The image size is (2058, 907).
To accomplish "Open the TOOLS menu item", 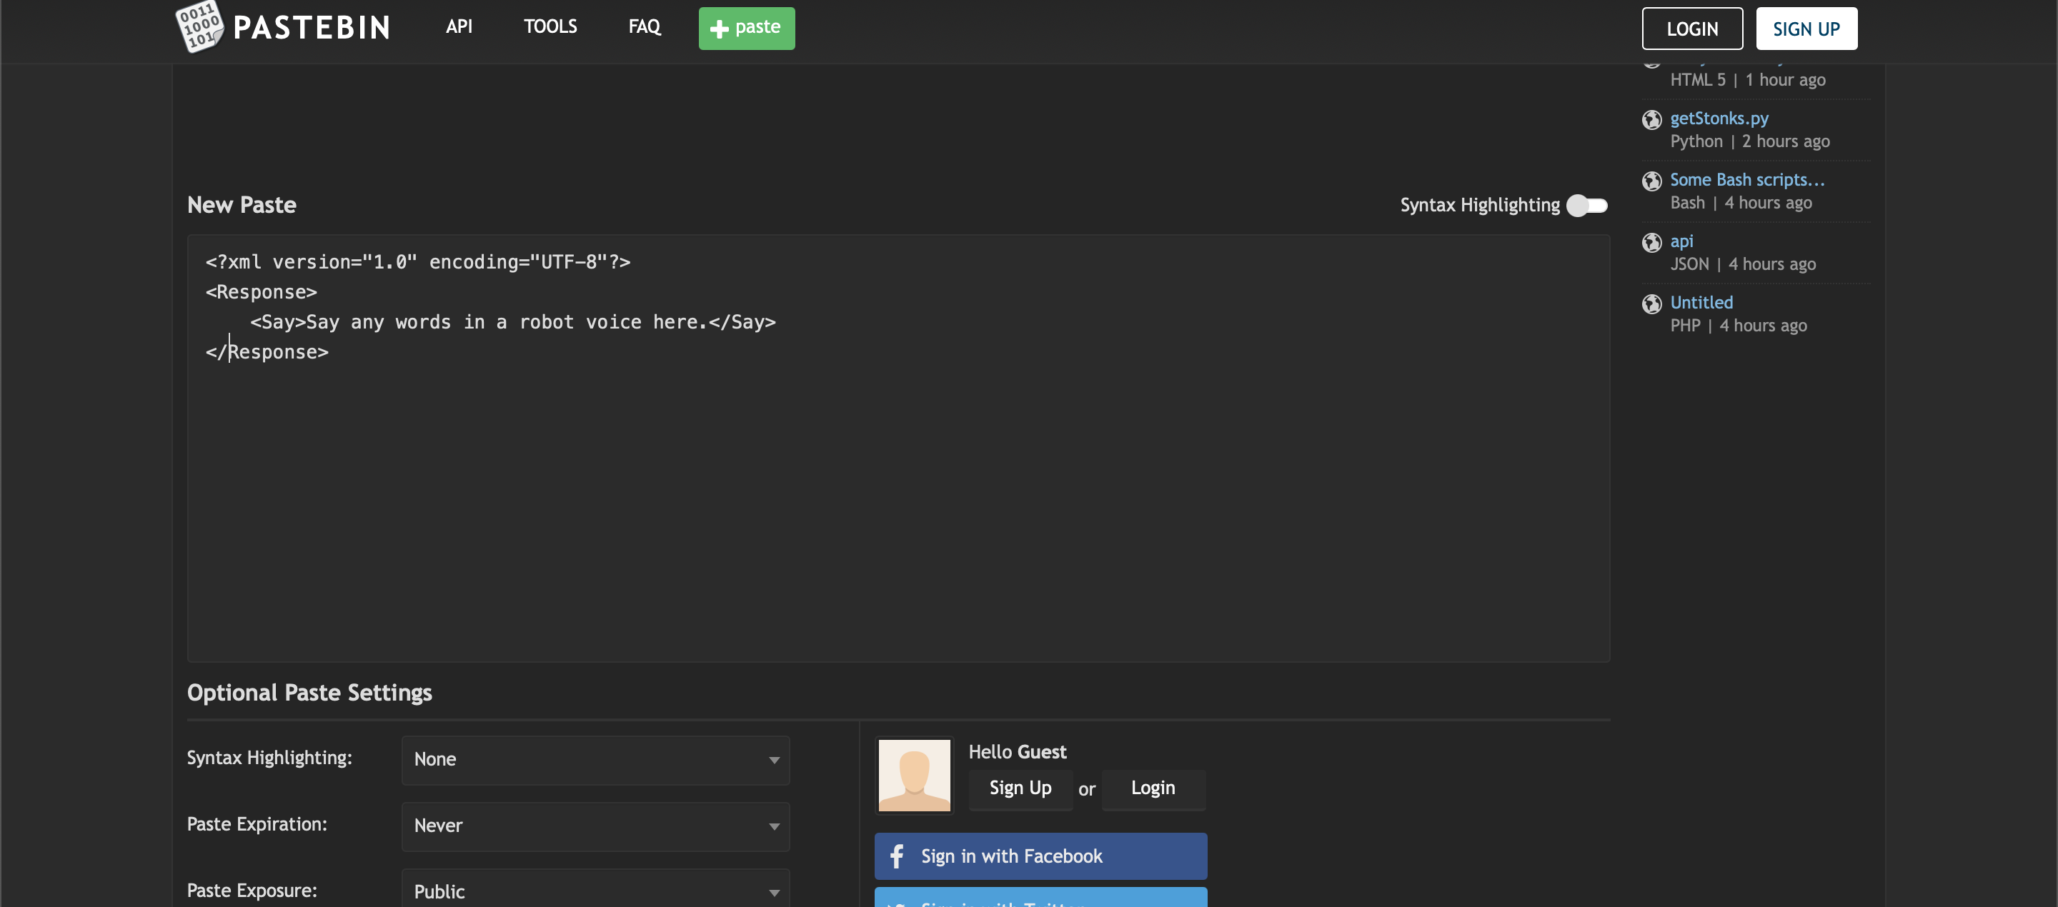I will pos(550,27).
